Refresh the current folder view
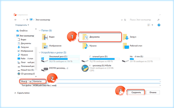Viewport: 174px width, 108px height. [x=125, y=20]
